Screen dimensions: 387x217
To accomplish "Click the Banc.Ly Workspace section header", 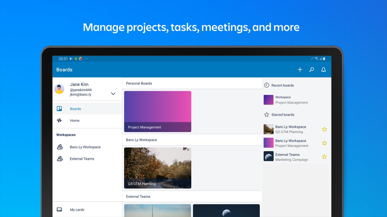I will coord(192,140).
